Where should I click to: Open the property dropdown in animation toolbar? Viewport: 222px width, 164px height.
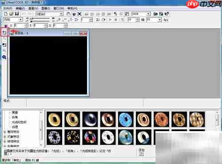[13, 20]
